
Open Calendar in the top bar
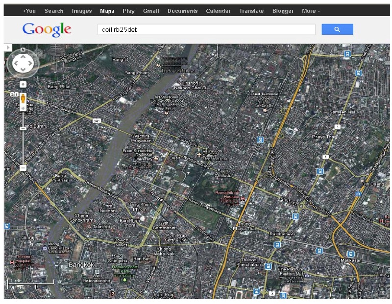pyautogui.click(x=218, y=11)
